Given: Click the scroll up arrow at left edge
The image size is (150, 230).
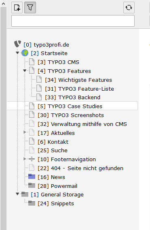Looking at the screenshot, I should pos(3,4).
